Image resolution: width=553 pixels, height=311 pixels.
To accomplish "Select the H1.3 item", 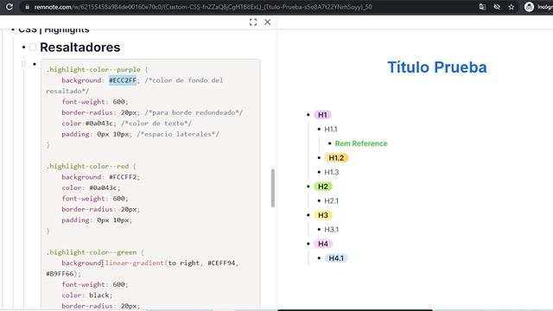I will [x=332, y=172].
